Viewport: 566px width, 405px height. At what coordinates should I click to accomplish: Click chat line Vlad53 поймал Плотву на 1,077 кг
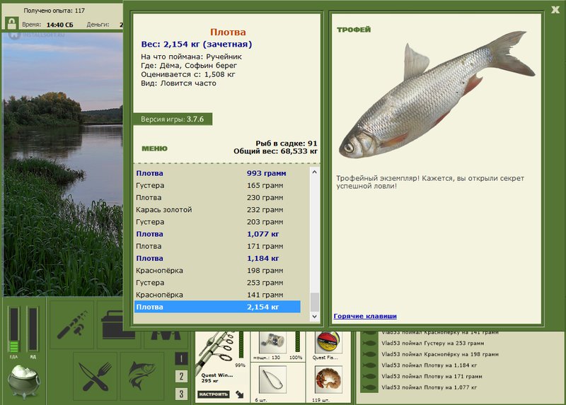click(429, 388)
